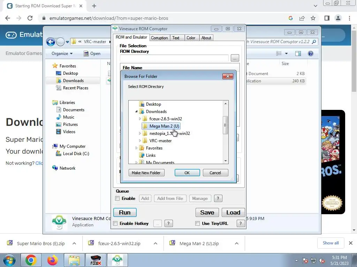
Task: Click Make New Folder button
Action: pos(146,173)
